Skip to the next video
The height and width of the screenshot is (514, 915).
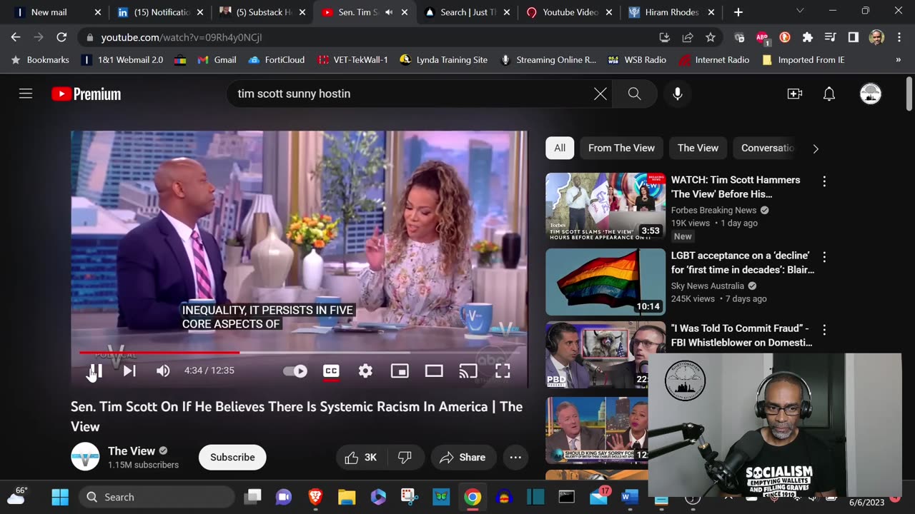(129, 371)
